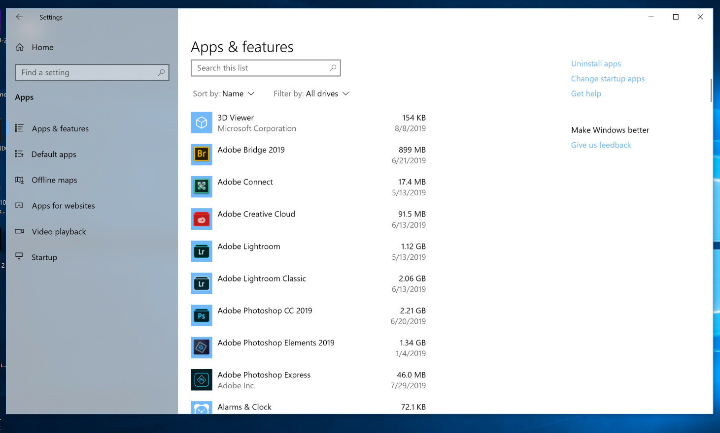The image size is (720, 433).
Task: Click the Adobe Inc. publisher text
Action: [237, 386]
